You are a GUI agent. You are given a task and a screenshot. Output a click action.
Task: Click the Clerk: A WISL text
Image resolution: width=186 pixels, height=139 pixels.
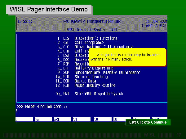[154, 25]
